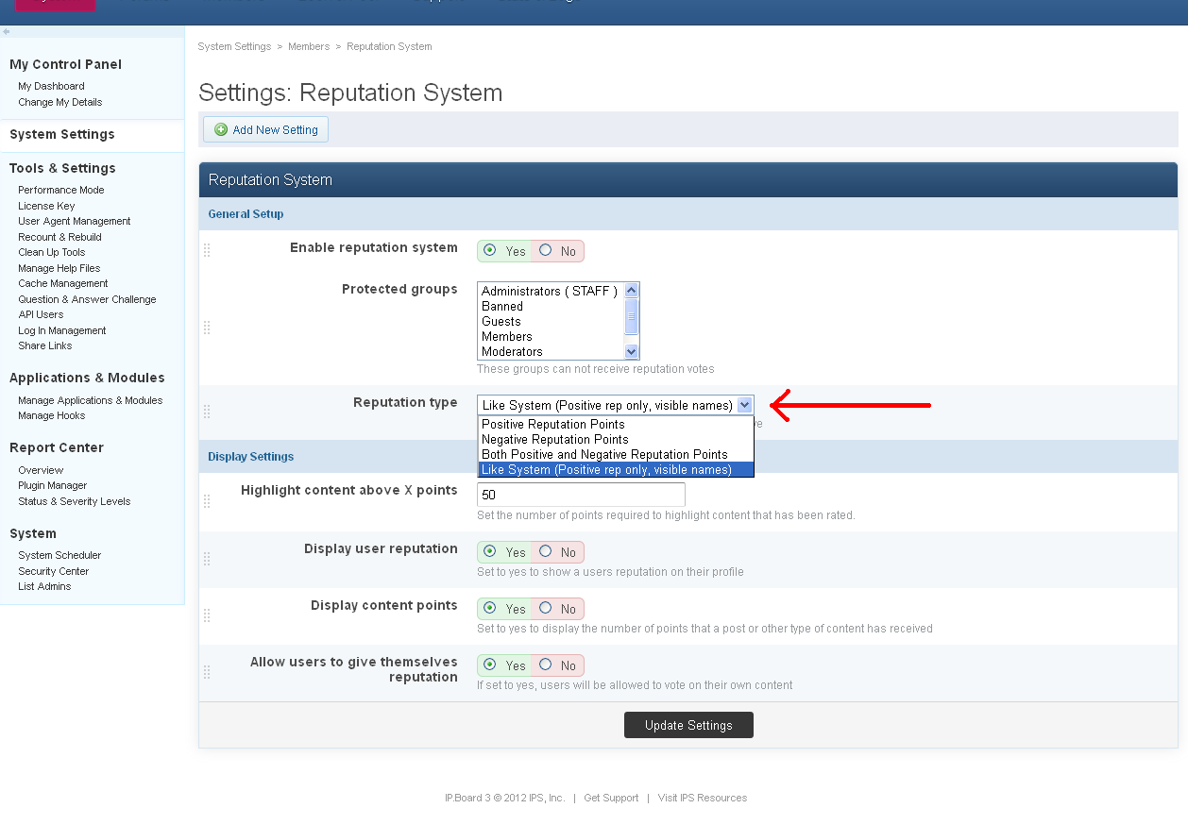
Task: Click the green plus Add New Setting icon
Action: 221,130
